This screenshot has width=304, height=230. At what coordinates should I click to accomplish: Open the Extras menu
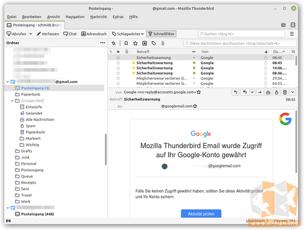coord(118,17)
